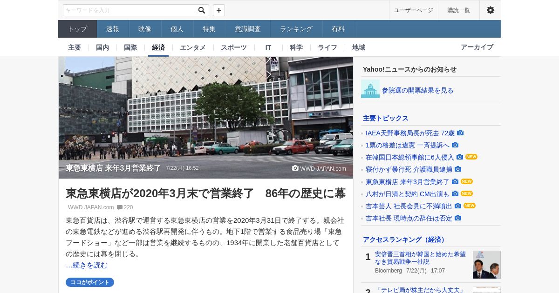This screenshot has width=559, height=293.
Task: Open 吉本社長 現時点の辞任は否定 headline
Action: [x=409, y=218]
